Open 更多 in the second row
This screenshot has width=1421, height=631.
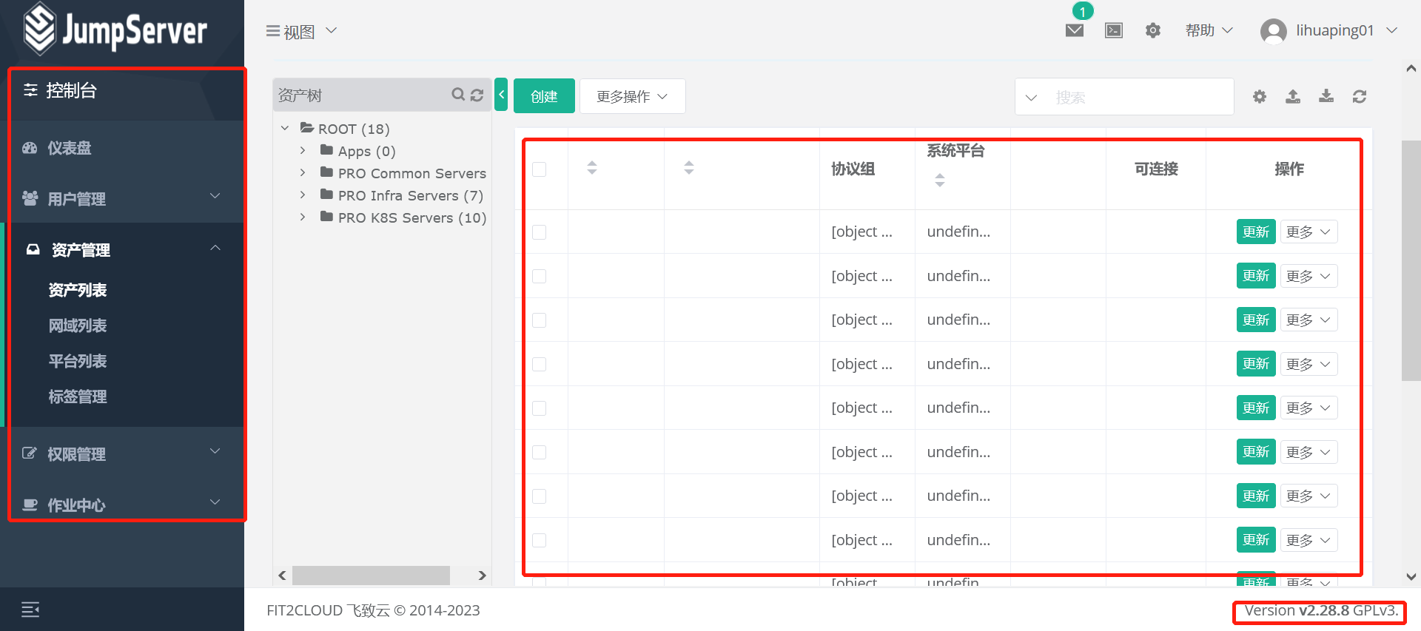click(1309, 276)
